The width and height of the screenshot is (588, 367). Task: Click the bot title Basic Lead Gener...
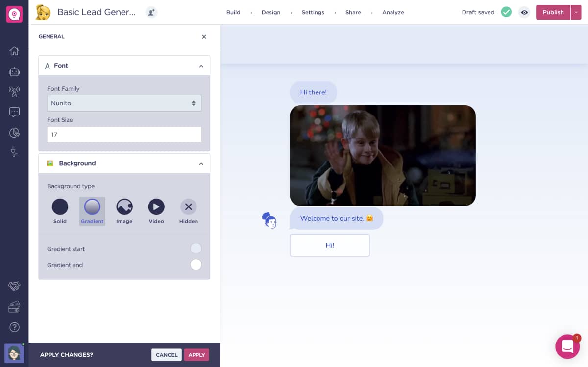pyautogui.click(x=97, y=12)
